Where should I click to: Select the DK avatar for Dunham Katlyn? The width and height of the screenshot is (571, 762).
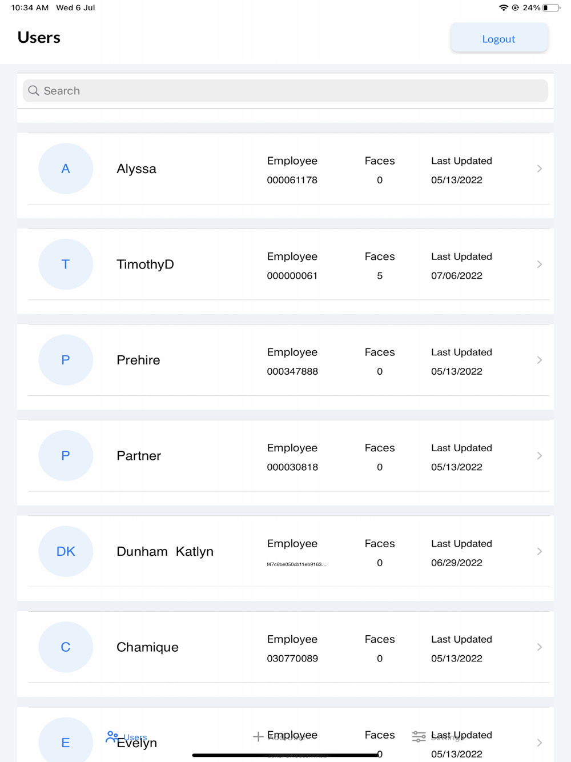[x=66, y=551]
